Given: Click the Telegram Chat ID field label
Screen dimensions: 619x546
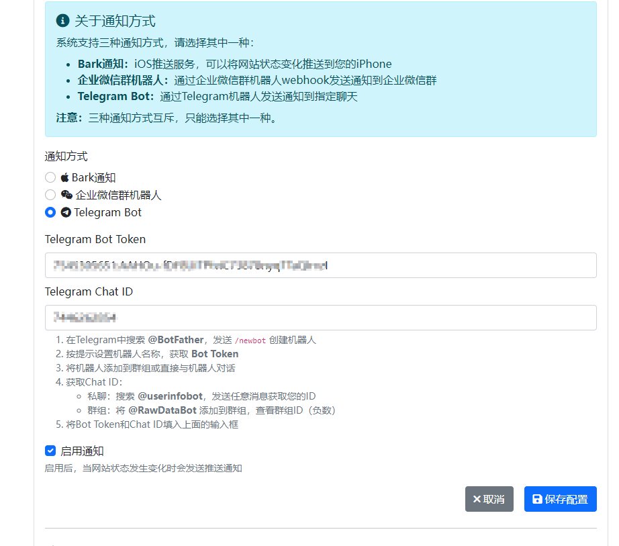Looking at the screenshot, I should coord(89,291).
